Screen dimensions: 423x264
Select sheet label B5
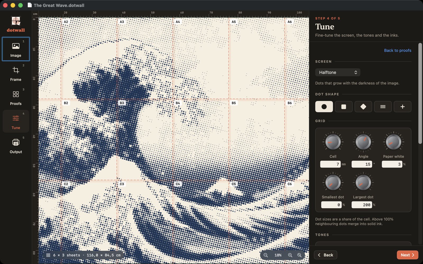coord(234,103)
